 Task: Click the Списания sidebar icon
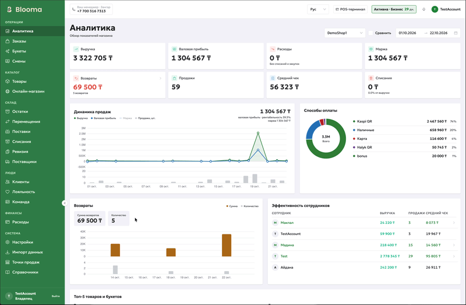[8, 142]
